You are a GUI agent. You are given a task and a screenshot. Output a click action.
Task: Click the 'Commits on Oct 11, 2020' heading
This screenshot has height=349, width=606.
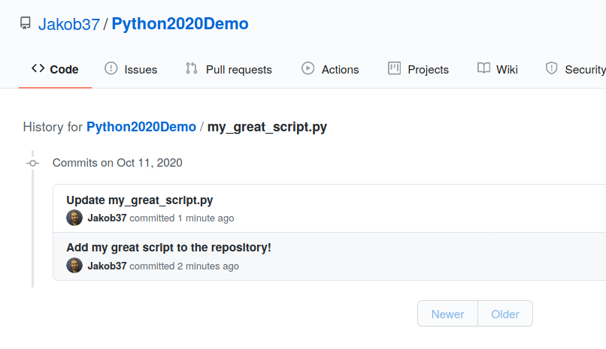[117, 163]
